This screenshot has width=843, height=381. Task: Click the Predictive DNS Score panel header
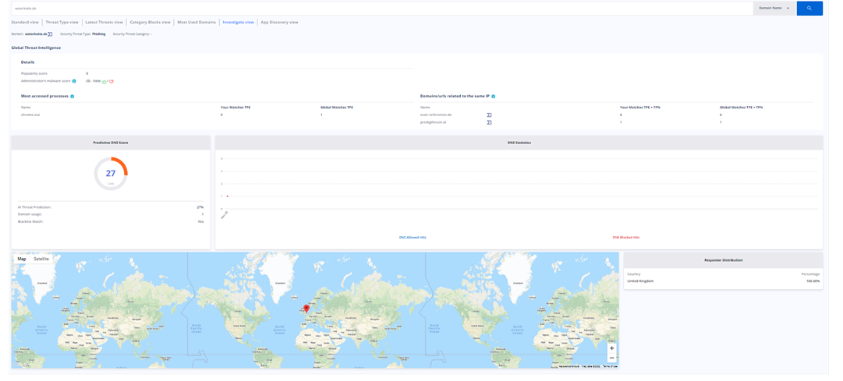(x=111, y=143)
